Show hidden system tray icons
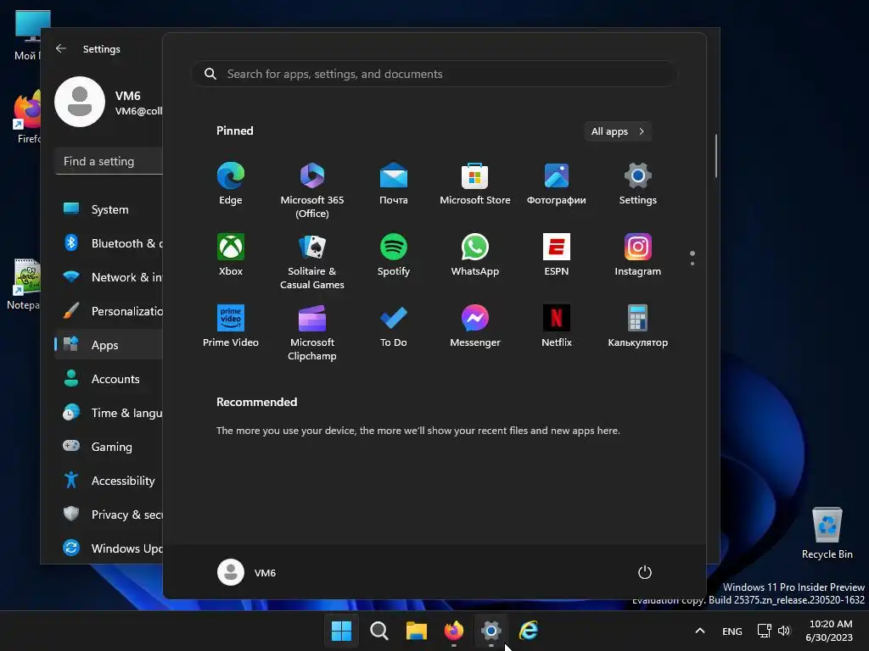 (x=700, y=631)
